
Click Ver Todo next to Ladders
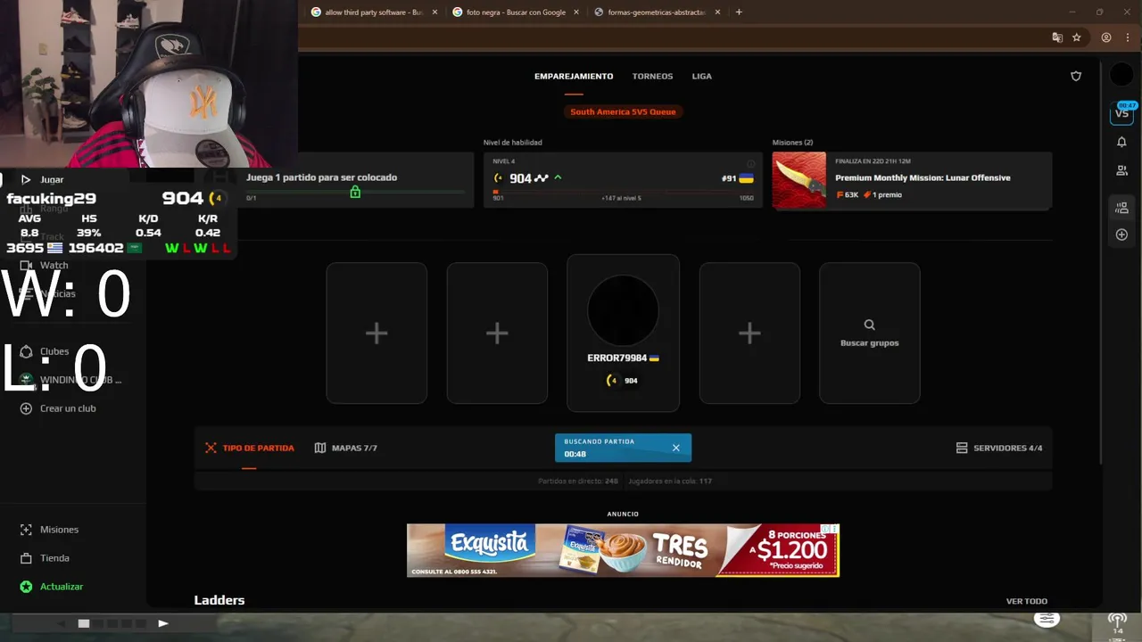[x=1027, y=601]
